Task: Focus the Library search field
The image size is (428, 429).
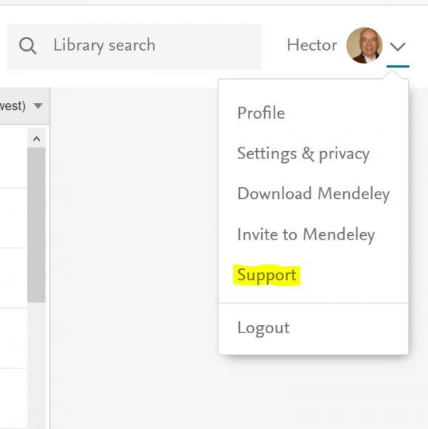Action: click(134, 46)
